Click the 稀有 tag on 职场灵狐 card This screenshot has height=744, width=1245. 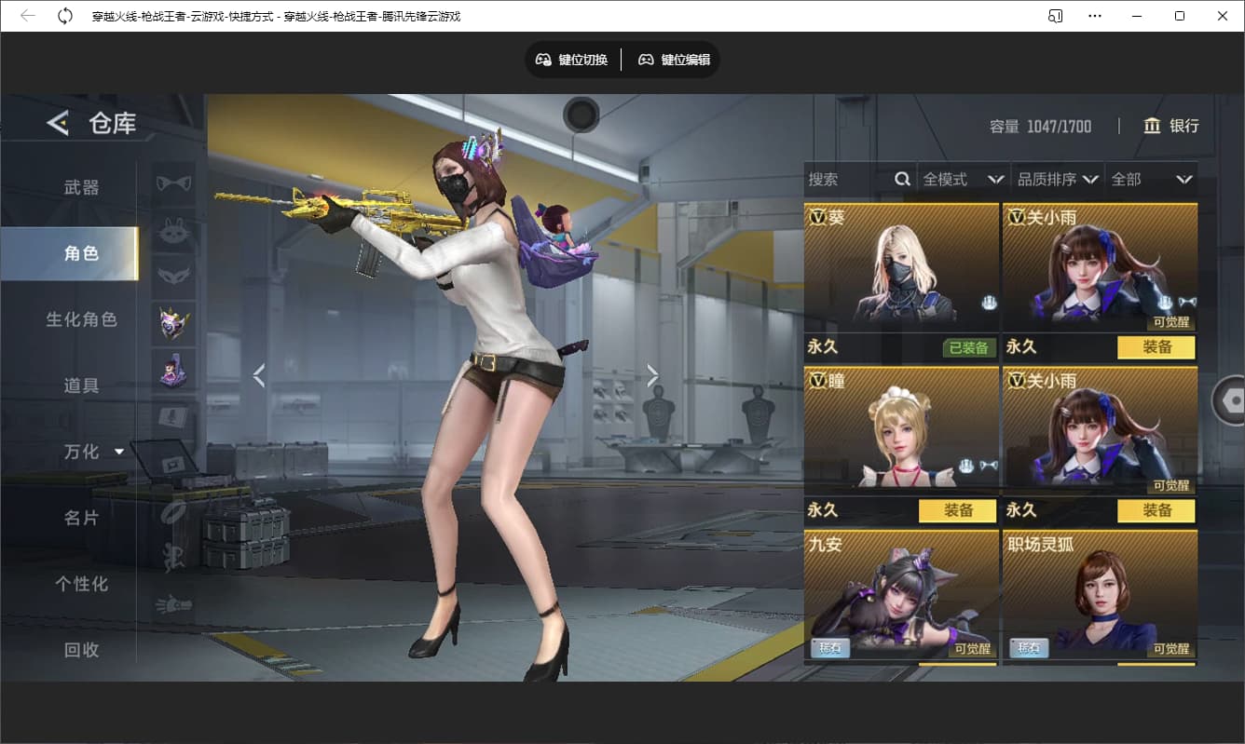1029,648
